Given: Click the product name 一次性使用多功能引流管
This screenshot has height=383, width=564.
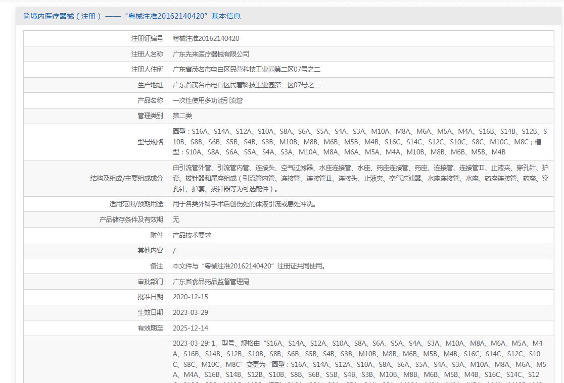Looking at the screenshot, I should 208,100.
